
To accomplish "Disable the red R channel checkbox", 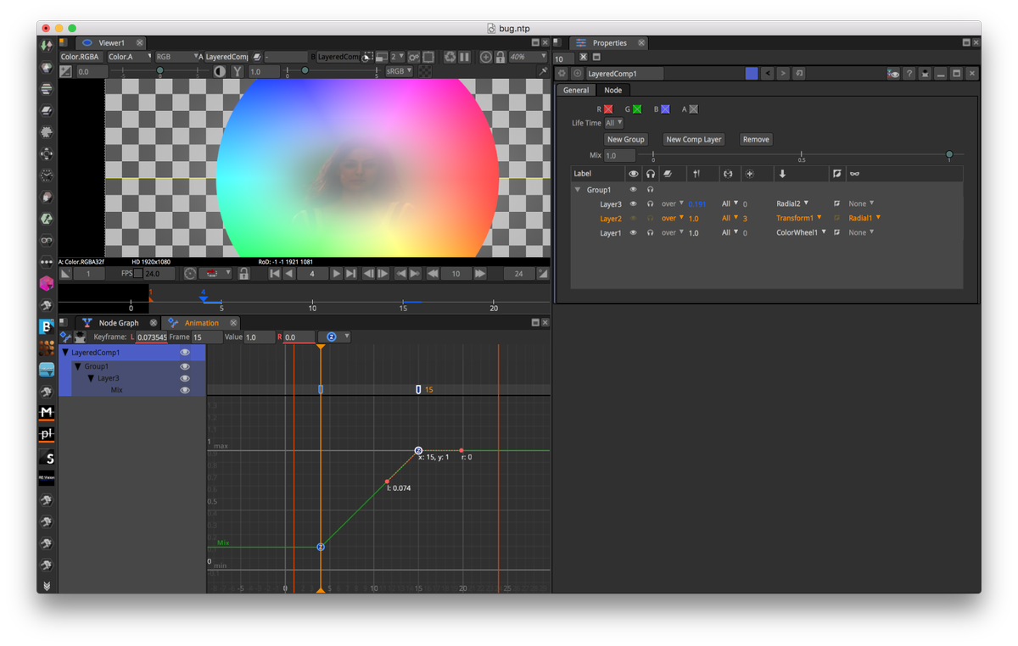I will [x=607, y=109].
